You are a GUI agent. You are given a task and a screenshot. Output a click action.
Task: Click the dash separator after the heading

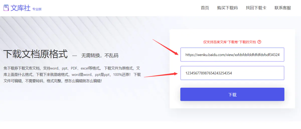[x=74, y=56]
